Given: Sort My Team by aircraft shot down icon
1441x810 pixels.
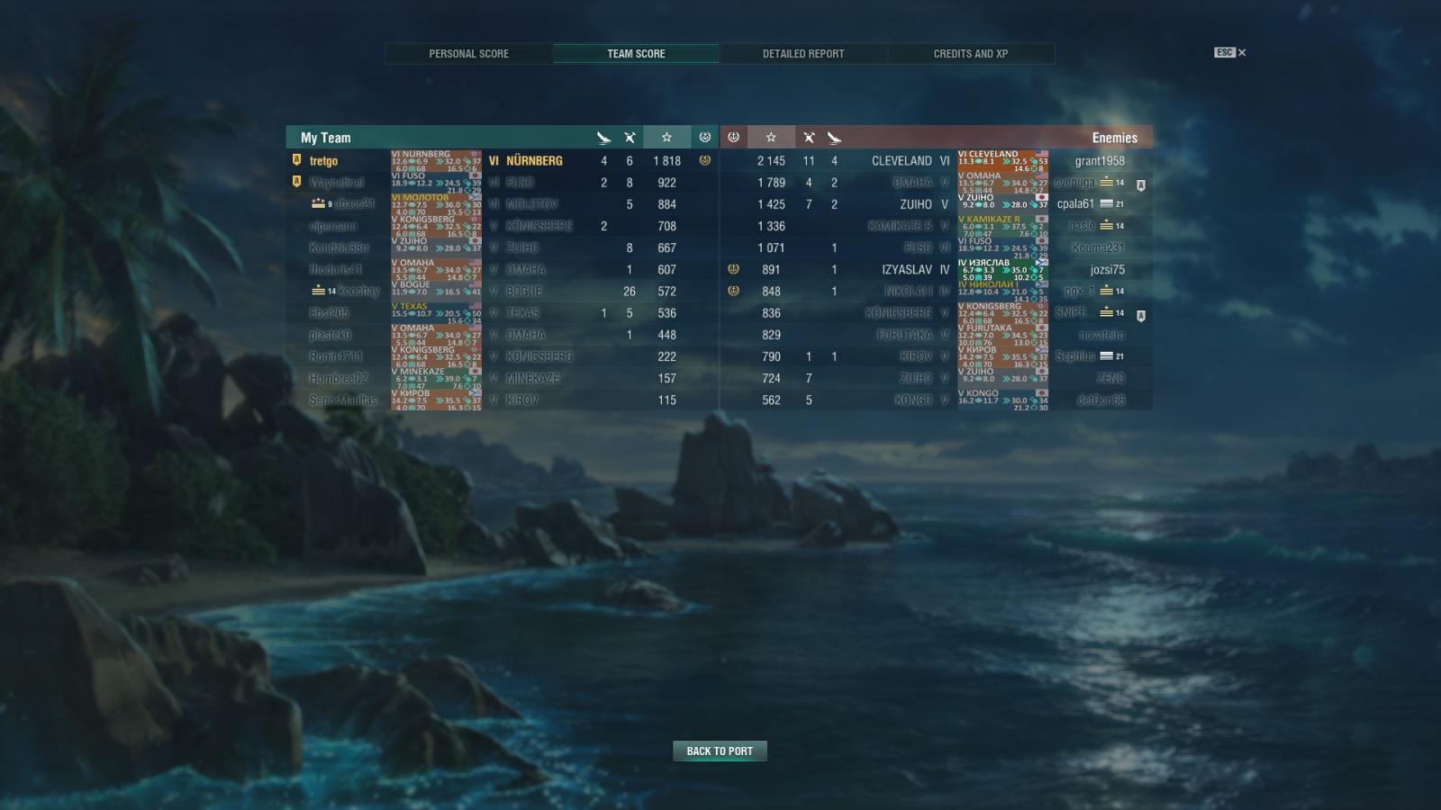Looking at the screenshot, I should (630, 138).
